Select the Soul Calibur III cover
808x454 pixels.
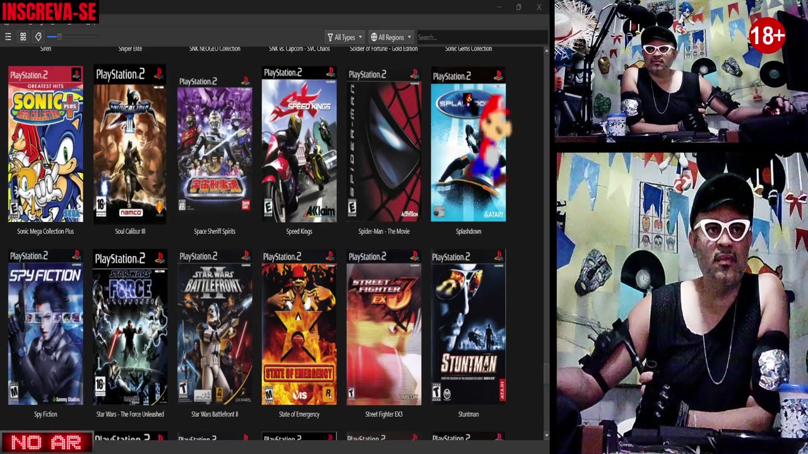tap(130, 144)
